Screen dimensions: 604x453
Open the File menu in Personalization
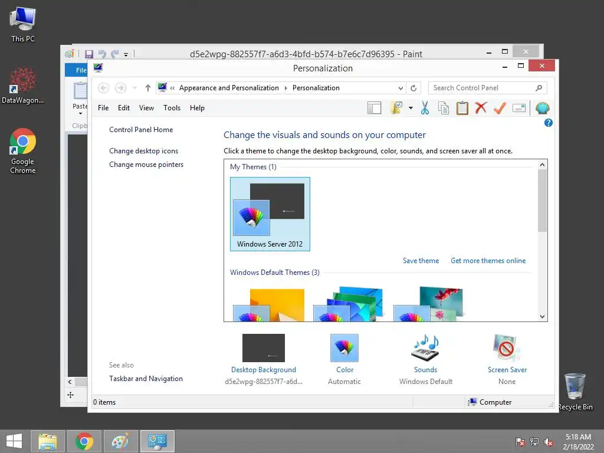pyautogui.click(x=103, y=108)
